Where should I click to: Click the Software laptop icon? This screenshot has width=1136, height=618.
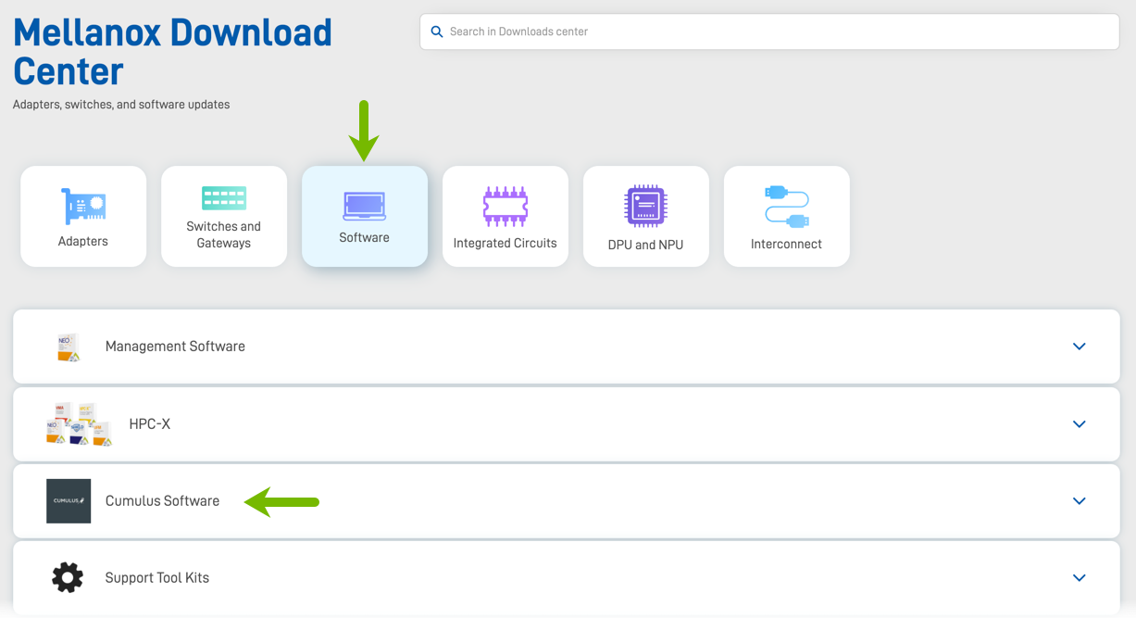coord(364,206)
